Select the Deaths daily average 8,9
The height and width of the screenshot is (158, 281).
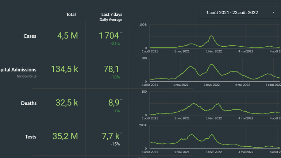114,103
